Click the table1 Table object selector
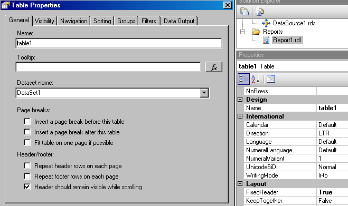Screen dimensions: 348x206 click(x=293, y=66)
